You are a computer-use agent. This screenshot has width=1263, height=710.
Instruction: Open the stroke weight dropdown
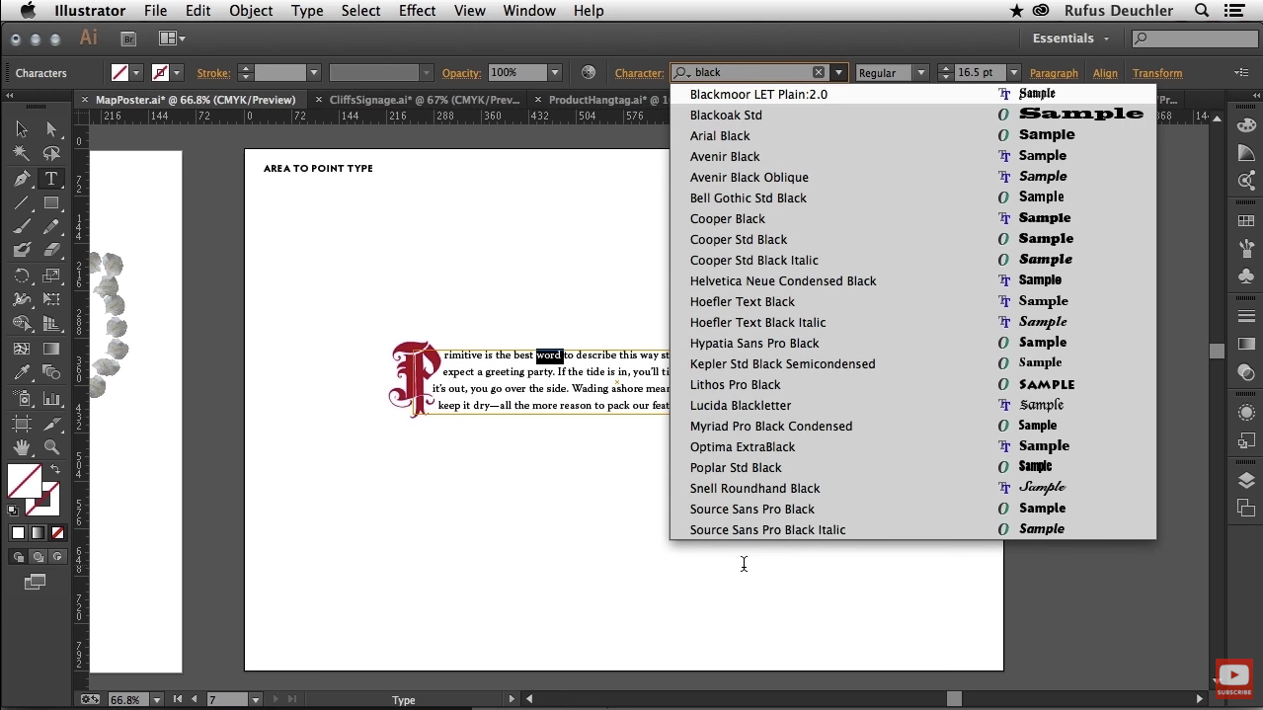pyautogui.click(x=314, y=73)
